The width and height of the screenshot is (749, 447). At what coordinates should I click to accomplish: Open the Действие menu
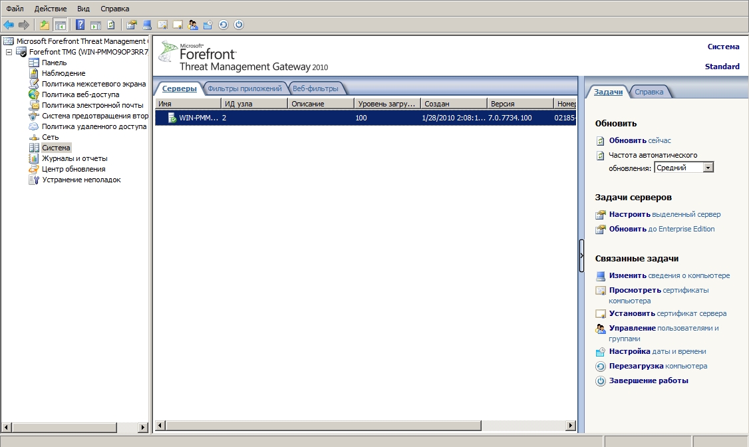(x=51, y=9)
